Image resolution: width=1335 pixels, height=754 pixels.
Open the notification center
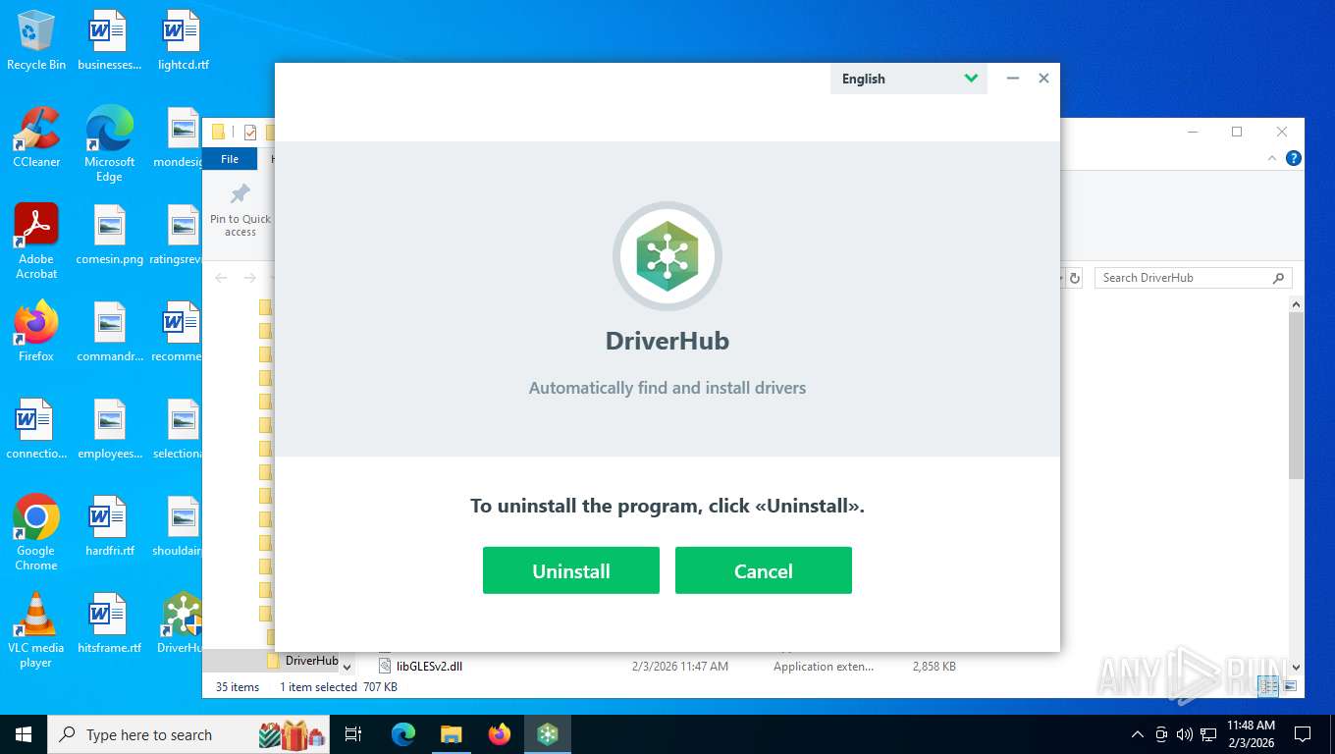(x=1303, y=734)
